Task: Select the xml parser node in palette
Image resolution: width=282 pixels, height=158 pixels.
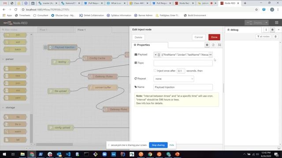Action: [15, 90]
